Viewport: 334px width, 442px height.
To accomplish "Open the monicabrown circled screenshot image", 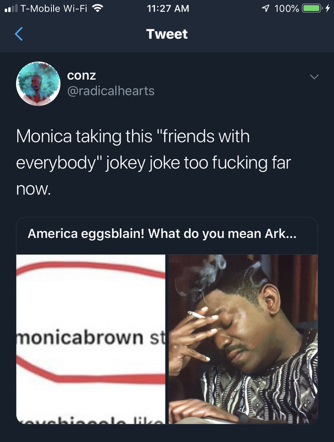I will pyautogui.click(x=91, y=339).
